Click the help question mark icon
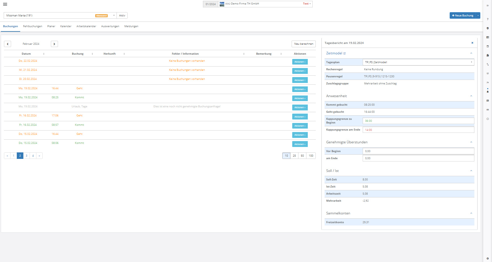492x262 pixels. click(487, 19)
